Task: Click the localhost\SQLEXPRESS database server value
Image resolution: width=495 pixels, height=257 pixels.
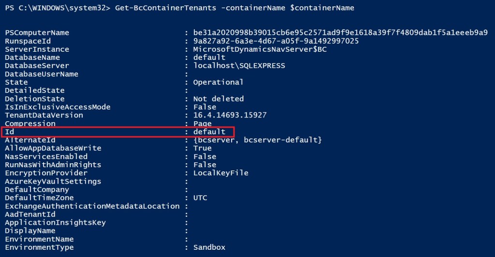Action: tap(239, 66)
